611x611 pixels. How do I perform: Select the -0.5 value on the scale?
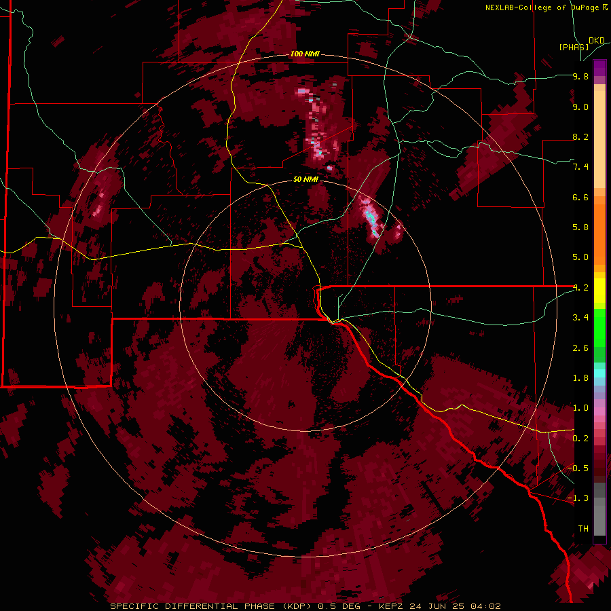click(578, 468)
